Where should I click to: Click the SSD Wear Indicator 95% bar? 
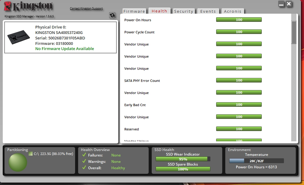click(x=183, y=159)
